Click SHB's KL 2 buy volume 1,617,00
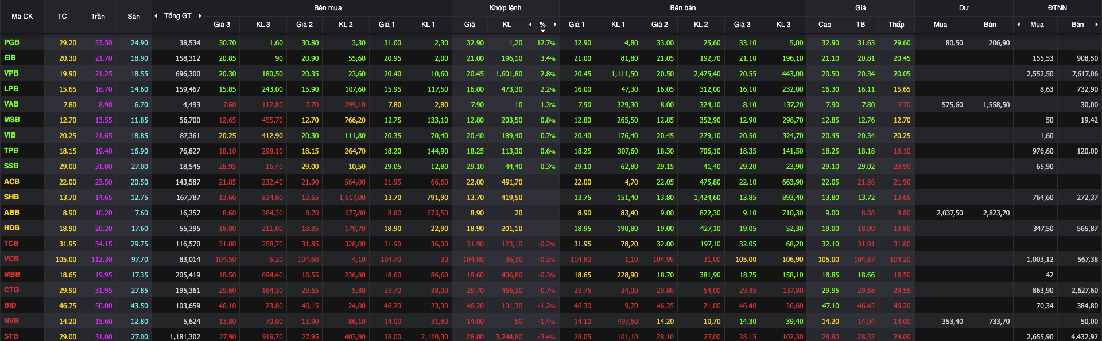Viewport: 1102px width, 341px height. (x=352, y=198)
